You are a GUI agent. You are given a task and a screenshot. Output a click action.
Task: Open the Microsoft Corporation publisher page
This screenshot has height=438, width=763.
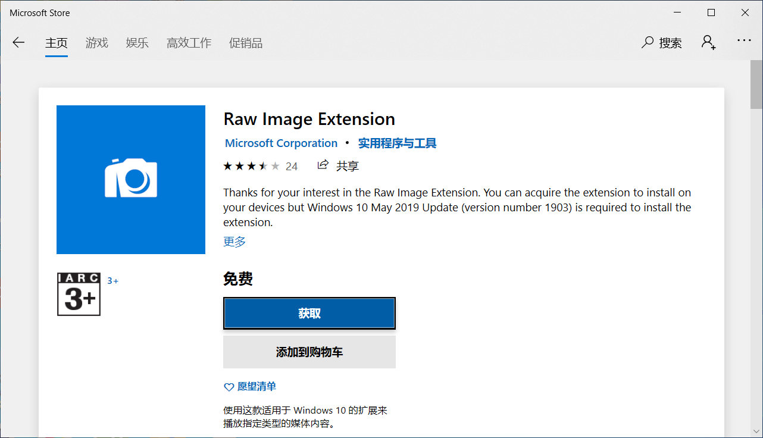pyautogui.click(x=281, y=143)
